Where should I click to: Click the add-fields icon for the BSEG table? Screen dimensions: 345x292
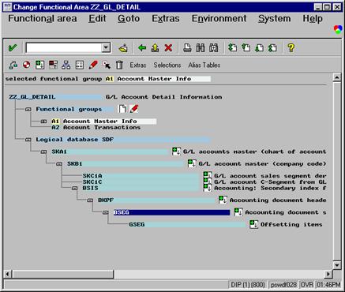pyautogui.click(x=238, y=212)
